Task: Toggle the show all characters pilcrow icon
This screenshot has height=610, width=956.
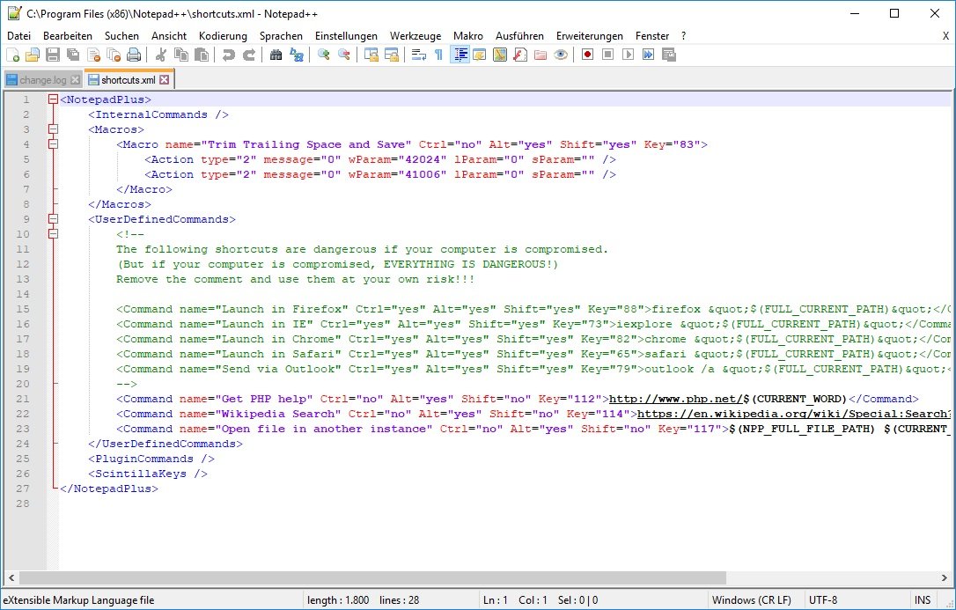Action: point(438,55)
